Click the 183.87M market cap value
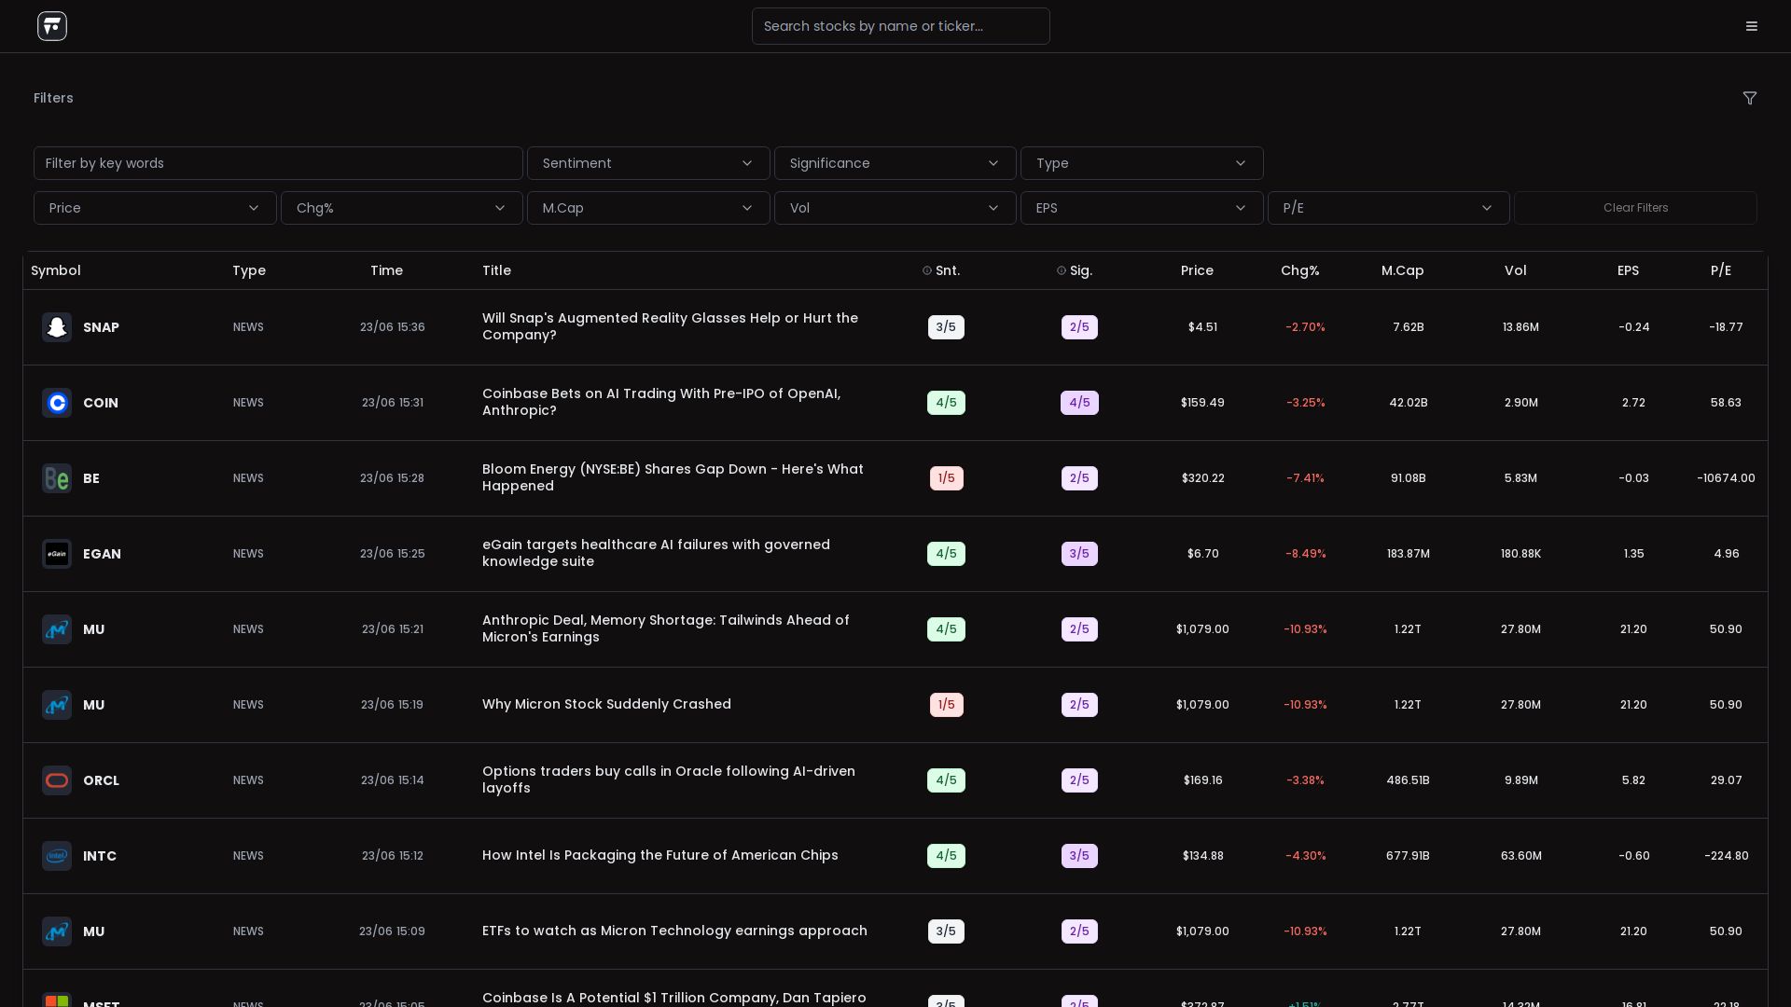 [x=1409, y=554]
